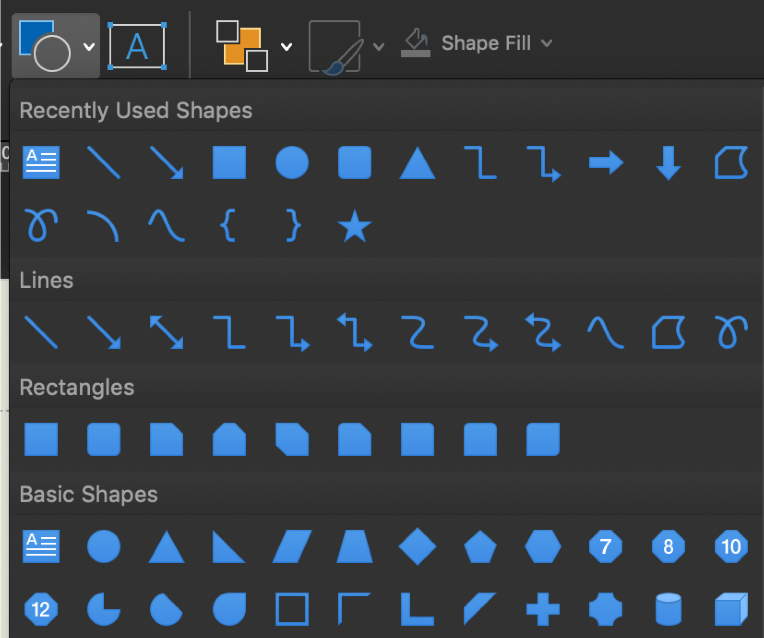Select single Arrow line under Lines section
764x638 pixels.
coord(104,332)
